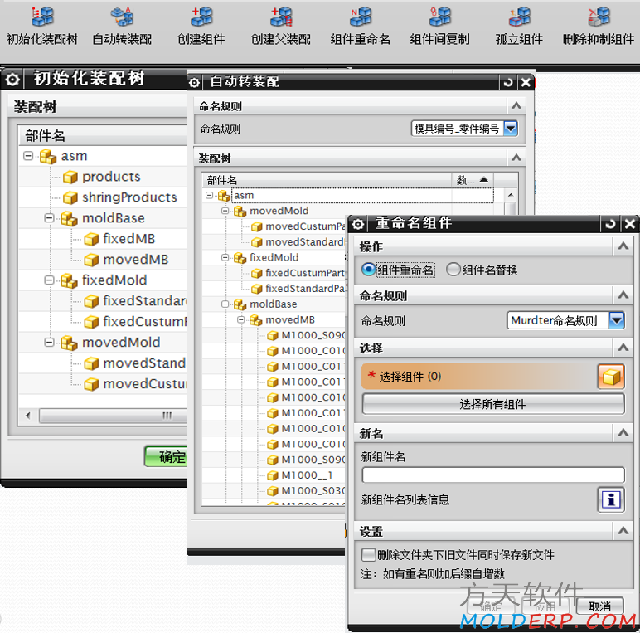
Task: Collapse the 操作 section in rename dialog
Action: 622,246
